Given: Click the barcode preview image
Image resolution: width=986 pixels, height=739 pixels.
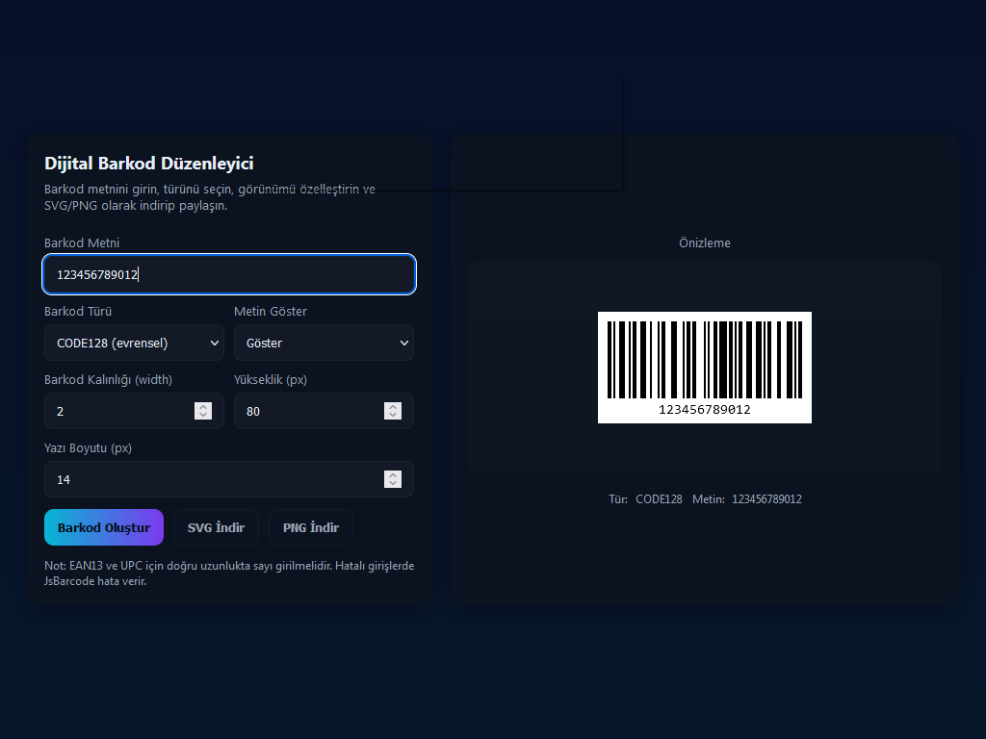Looking at the screenshot, I should coord(704,367).
